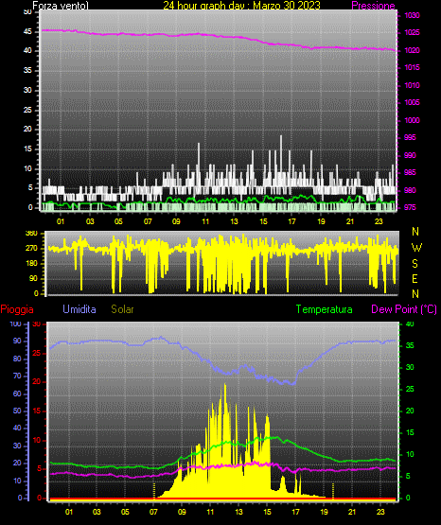Click hour 23 on the top chart axis
441x525 pixels.
click(x=379, y=221)
